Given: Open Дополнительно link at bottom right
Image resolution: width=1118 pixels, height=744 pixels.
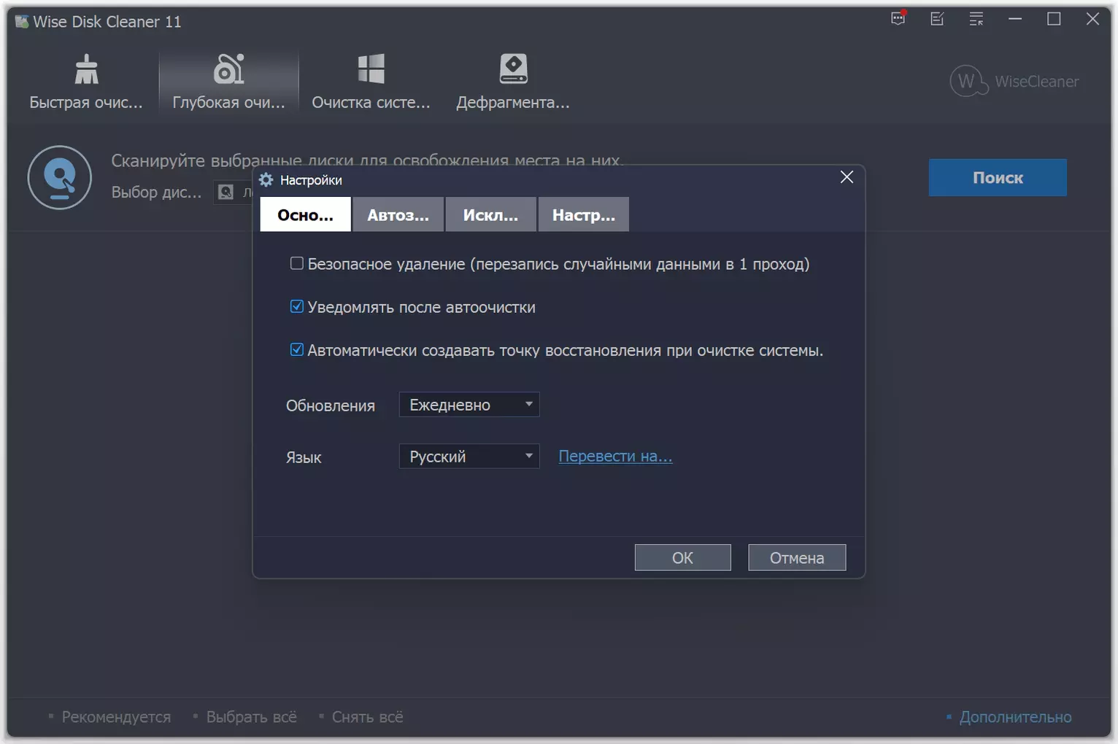Looking at the screenshot, I should (x=1015, y=717).
